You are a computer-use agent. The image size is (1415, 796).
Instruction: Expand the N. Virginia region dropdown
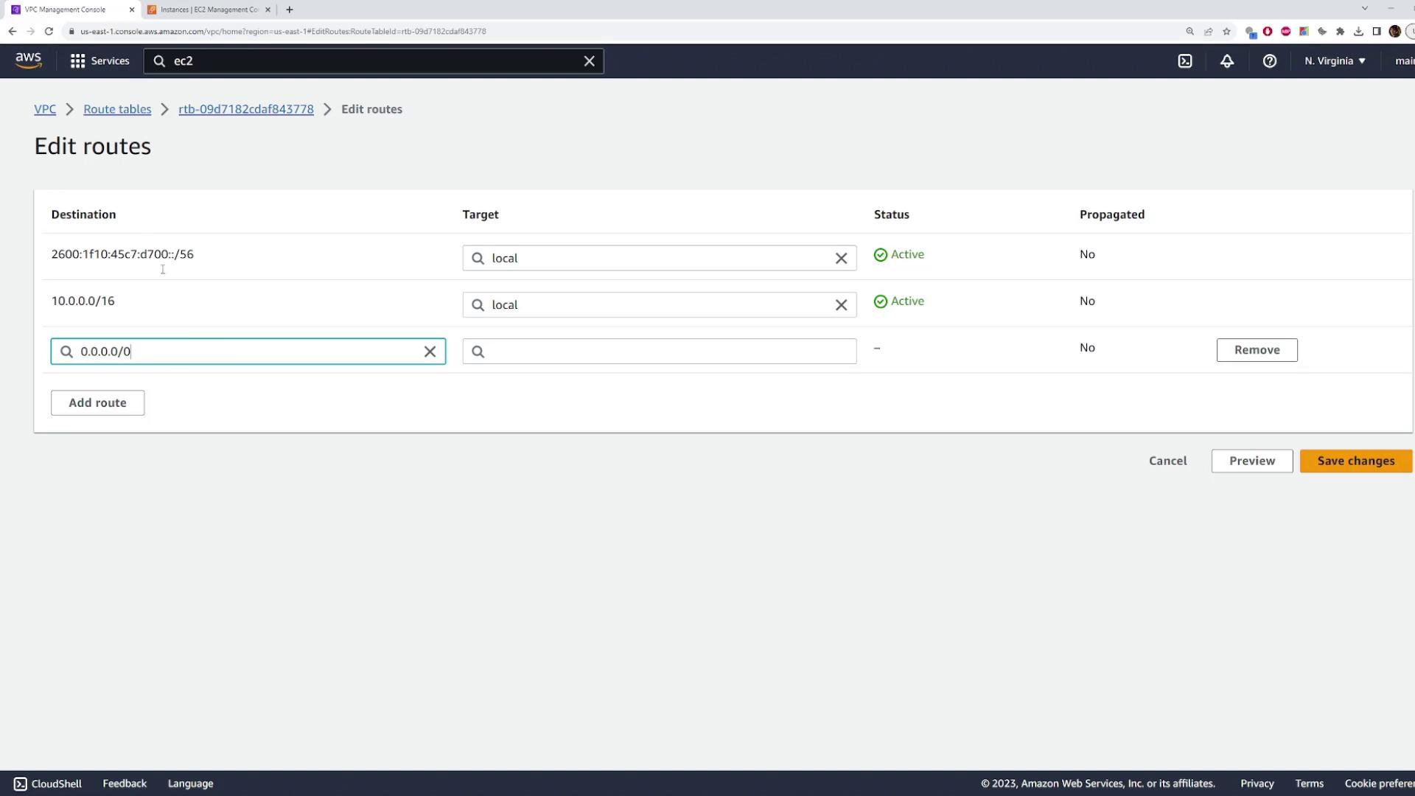click(1335, 61)
